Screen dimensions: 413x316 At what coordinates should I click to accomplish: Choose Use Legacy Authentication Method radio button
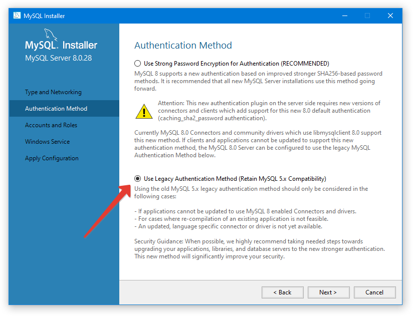click(x=138, y=179)
